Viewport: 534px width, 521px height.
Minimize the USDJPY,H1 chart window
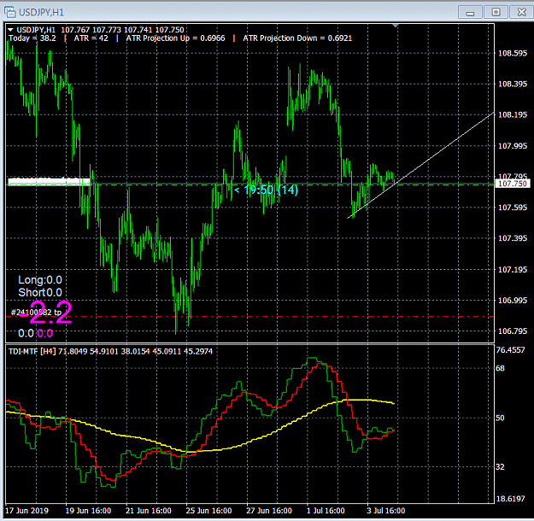click(x=470, y=13)
